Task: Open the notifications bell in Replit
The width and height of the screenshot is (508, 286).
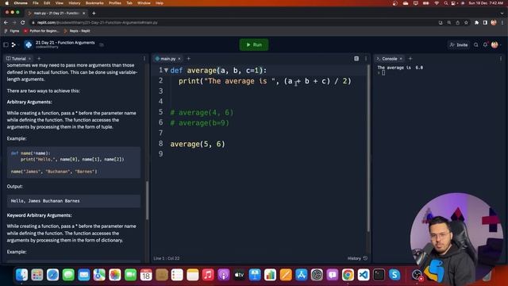Action: coord(485,44)
